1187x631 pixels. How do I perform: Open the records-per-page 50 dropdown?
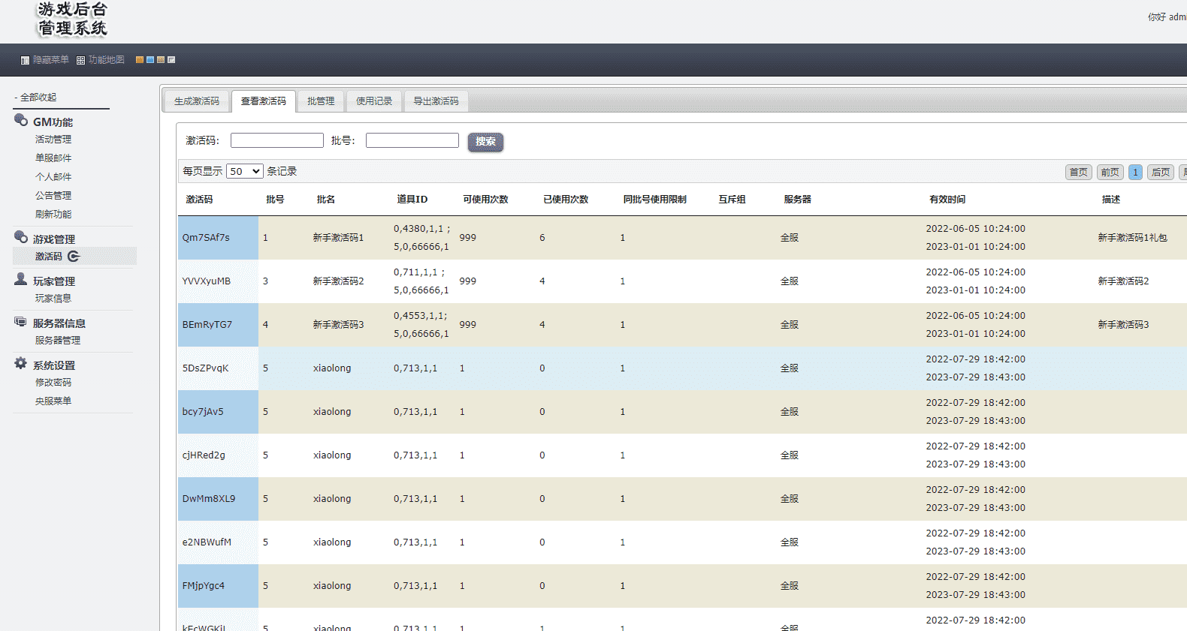(x=245, y=171)
